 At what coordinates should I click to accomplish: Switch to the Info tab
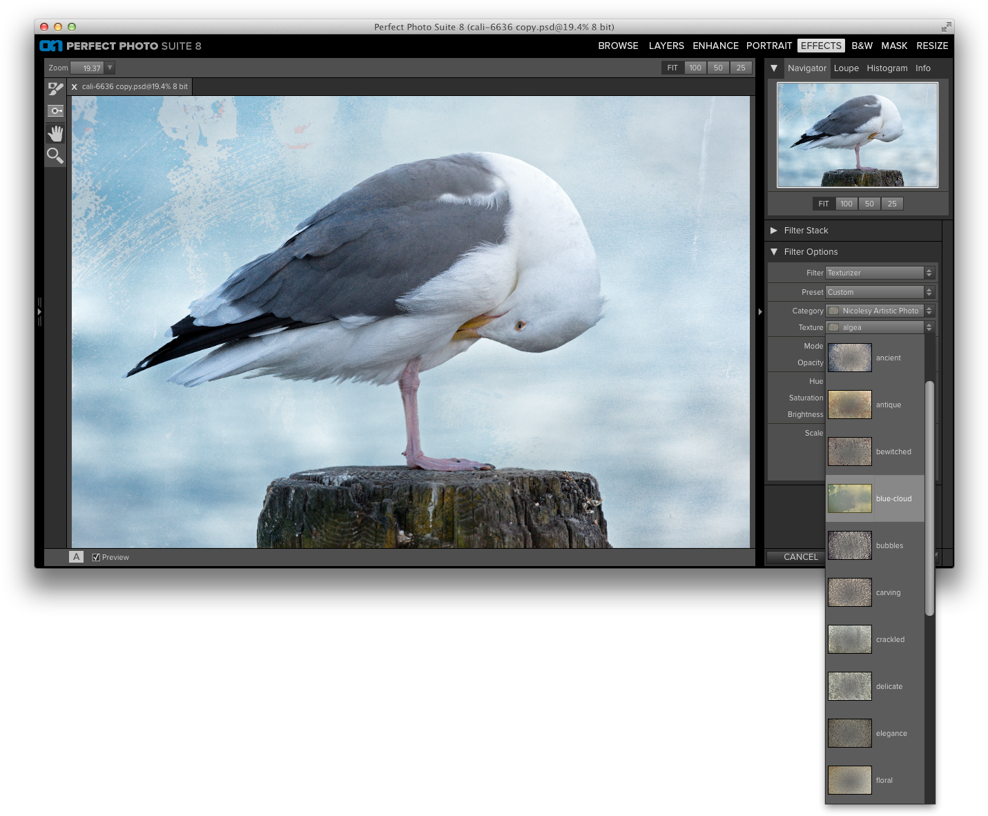[x=923, y=68]
